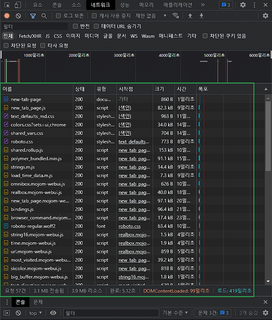Open the network search magnifier
This screenshot has width=272, height=320.
(44, 16)
